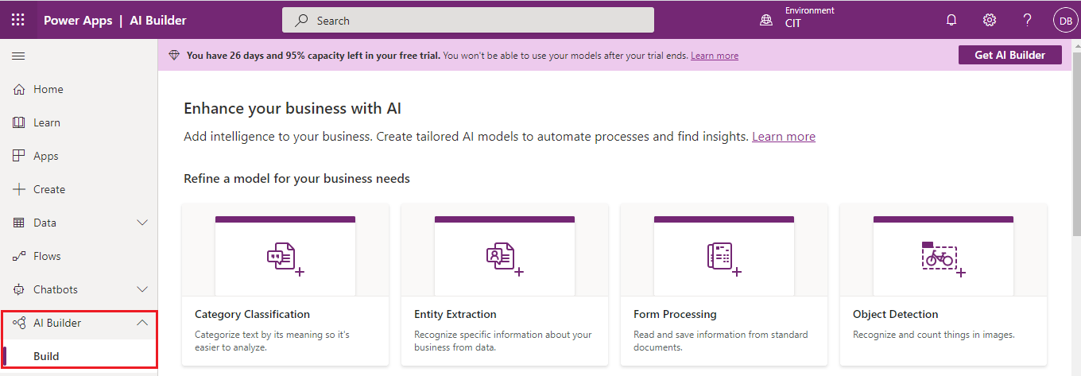Click the Data table icon
1081x376 pixels.
pyautogui.click(x=19, y=223)
